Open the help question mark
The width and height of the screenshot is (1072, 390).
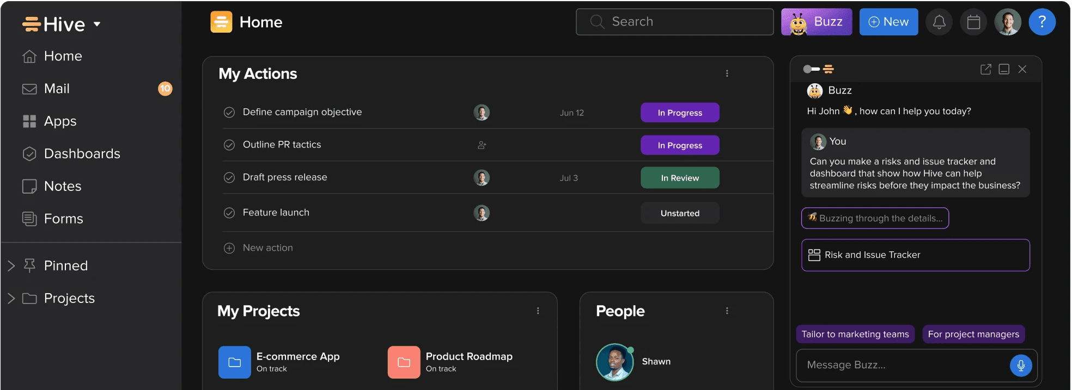coord(1042,22)
